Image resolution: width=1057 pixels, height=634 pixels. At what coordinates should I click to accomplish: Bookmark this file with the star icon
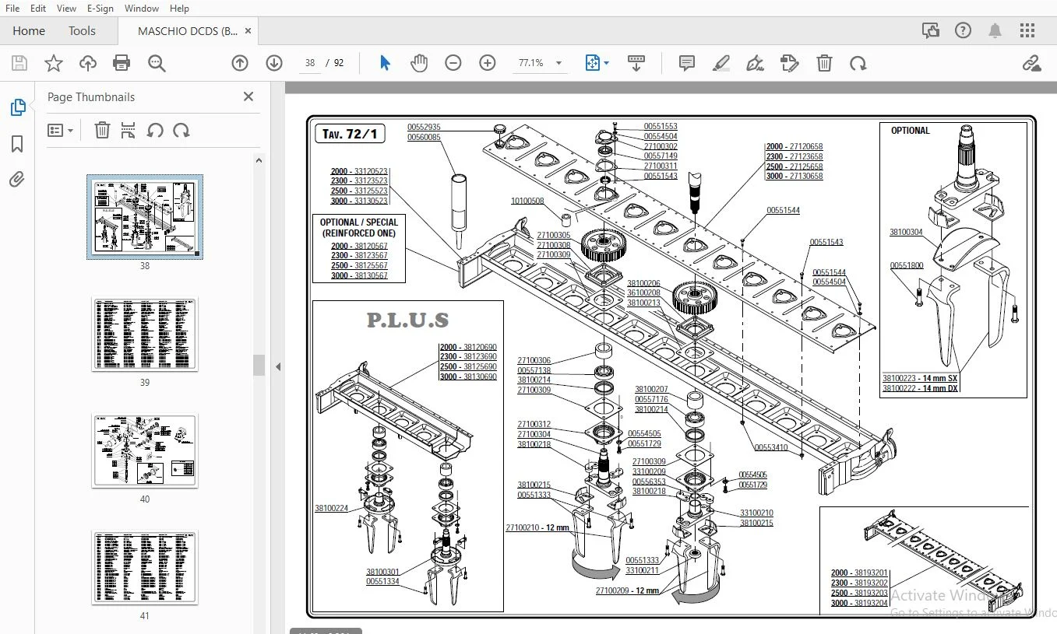click(54, 63)
